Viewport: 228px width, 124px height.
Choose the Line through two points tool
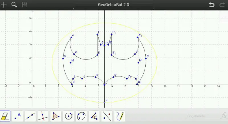pyautogui.click(x=30, y=116)
